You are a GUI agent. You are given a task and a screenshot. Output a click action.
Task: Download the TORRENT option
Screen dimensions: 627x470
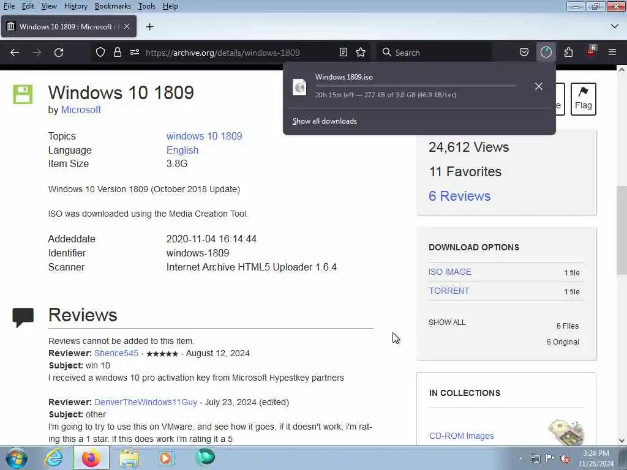click(x=449, y=291)
